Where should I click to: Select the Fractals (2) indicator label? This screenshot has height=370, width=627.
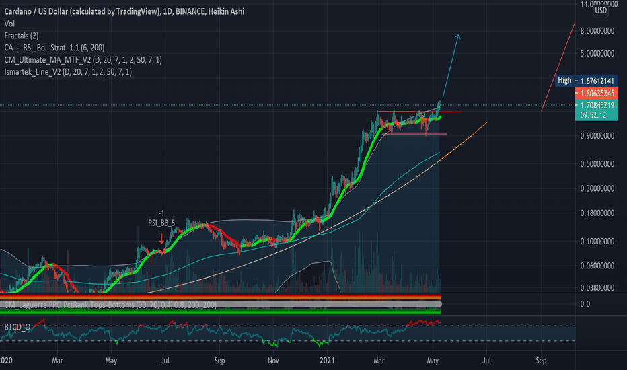pyautogui.click(x=22, y=36)
